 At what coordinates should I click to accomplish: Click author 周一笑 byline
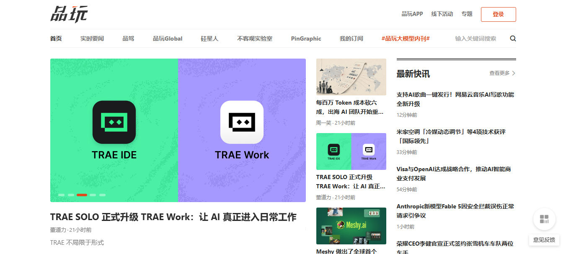click(323, 123)
